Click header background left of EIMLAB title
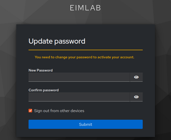This screenshot has width=171, height=140. pos(33,8)
